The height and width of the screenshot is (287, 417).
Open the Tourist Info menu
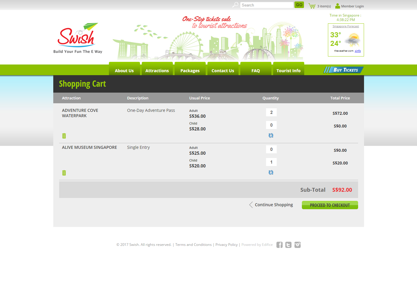click(289, 69)
